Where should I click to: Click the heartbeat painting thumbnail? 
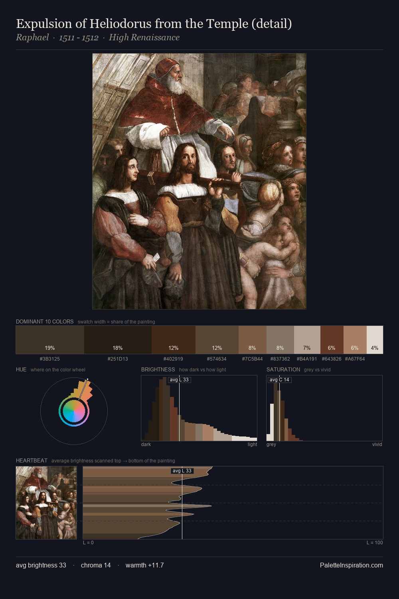coord(46,503)
